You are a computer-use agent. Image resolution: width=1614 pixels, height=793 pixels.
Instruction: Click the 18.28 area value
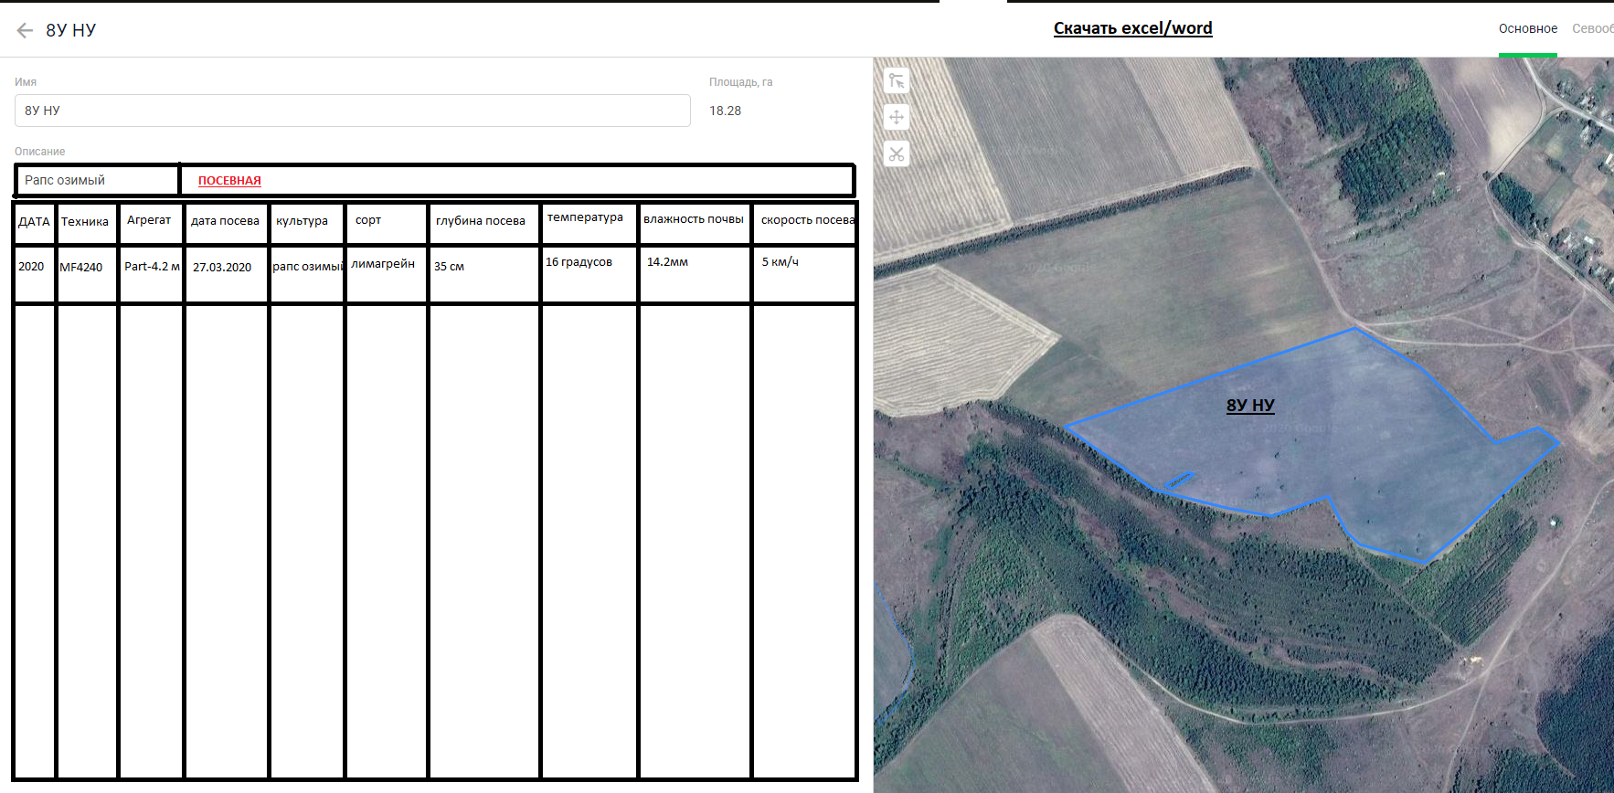(x=725, y=111)
